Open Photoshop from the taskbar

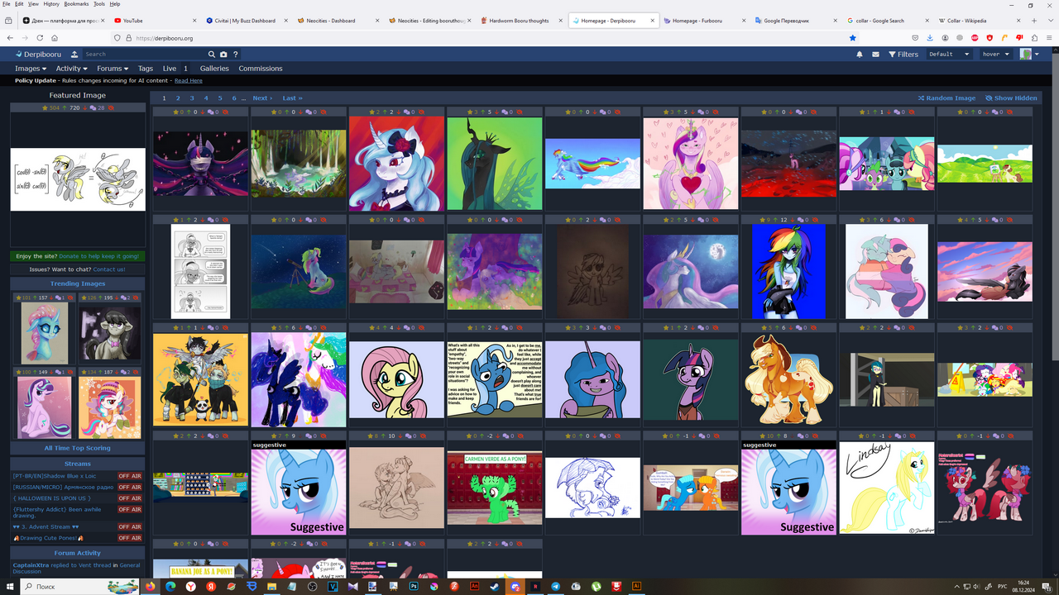pos(414,586)
